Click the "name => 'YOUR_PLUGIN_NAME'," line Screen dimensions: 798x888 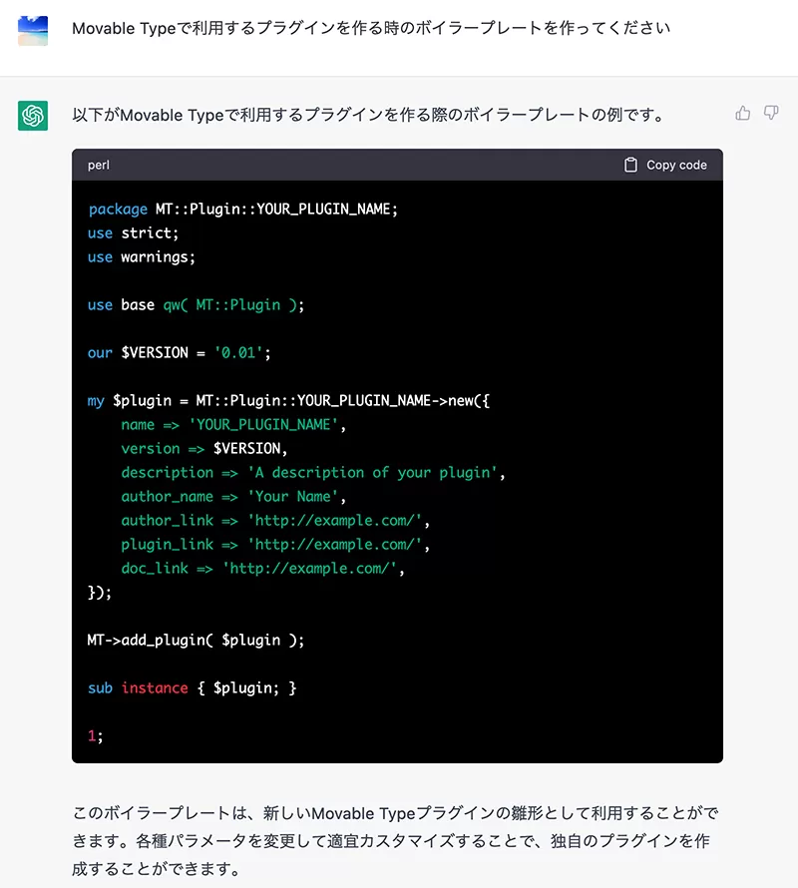[x=233, y=425]
